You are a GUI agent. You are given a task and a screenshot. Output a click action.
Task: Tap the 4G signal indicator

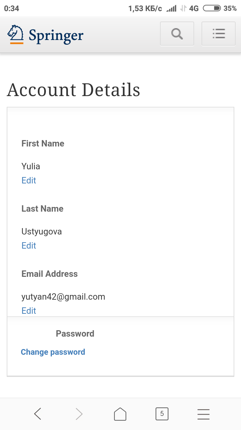coord(194,8)
